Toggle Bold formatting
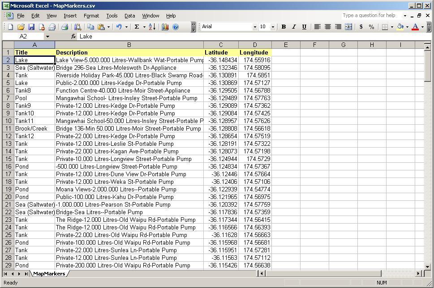The image size is (434, 288). (284, 27)
